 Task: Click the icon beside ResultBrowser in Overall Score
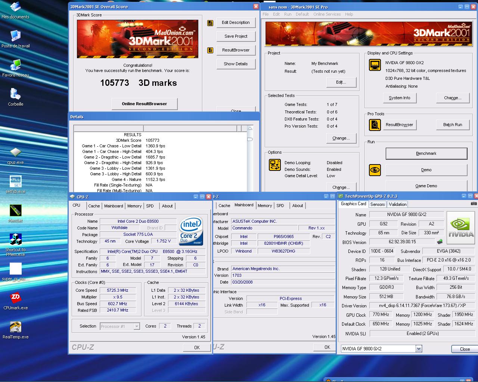[x=210, y=50]
